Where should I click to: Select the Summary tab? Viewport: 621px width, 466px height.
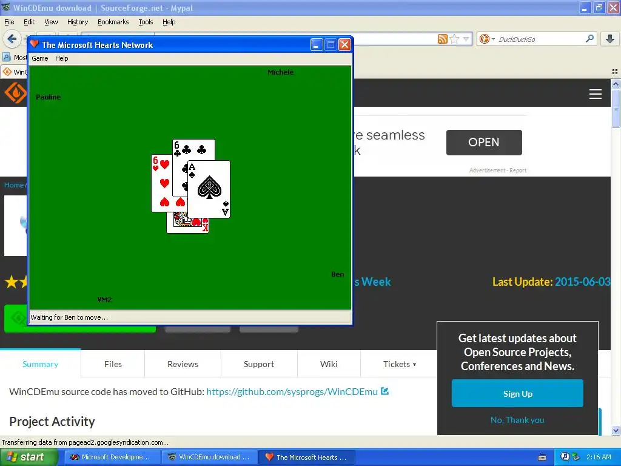41,364
